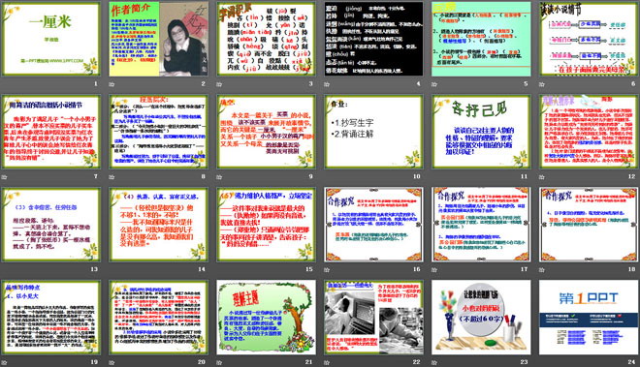This screenshot has height=367, width=640.
Task: Select the first "合作探究" slide 16
Action: coord(373,225)
